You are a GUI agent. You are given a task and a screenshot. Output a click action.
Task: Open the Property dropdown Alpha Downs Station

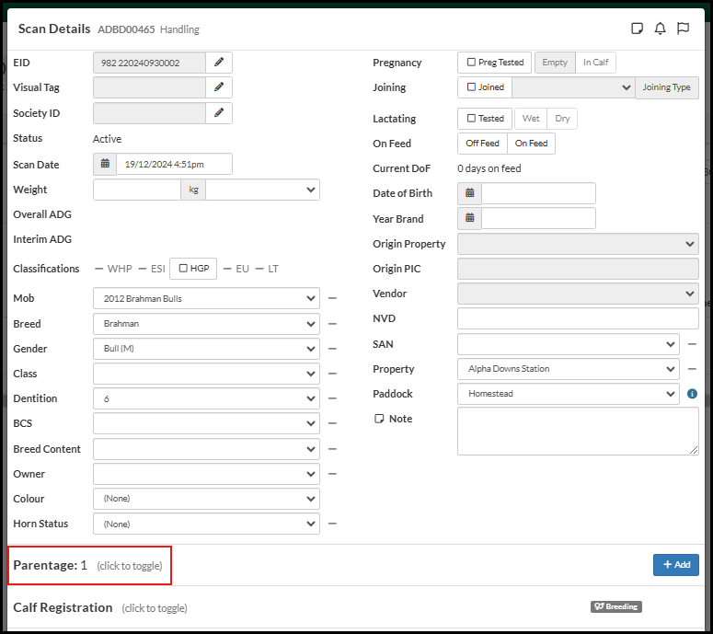pos(569,369)
